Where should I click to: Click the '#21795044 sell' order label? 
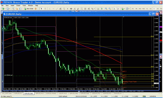click(8, 75)
